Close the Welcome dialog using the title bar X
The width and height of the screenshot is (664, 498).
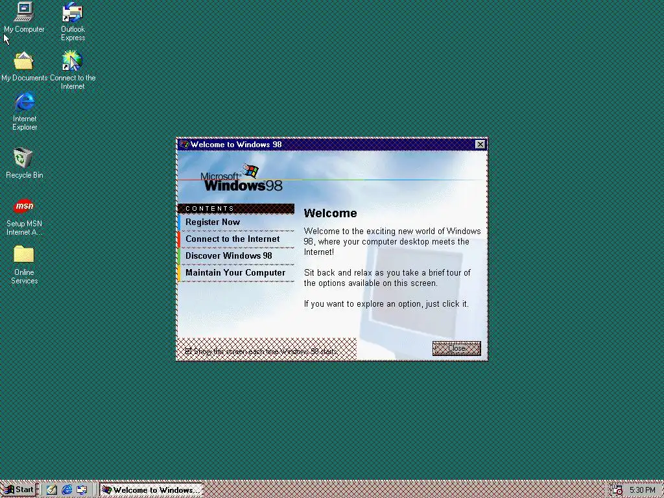480,145
